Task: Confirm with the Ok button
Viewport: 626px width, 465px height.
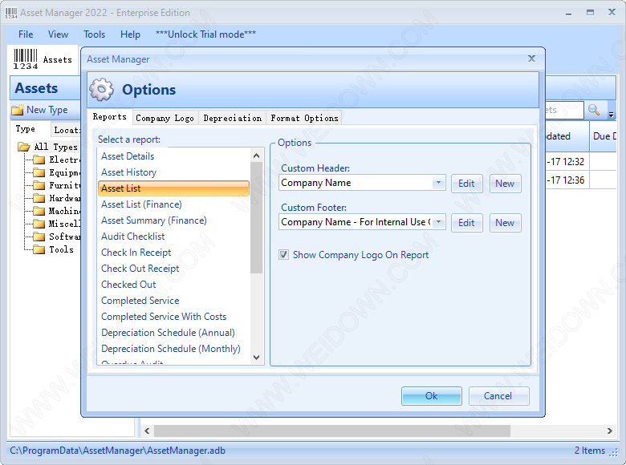Action: [432, 396]
